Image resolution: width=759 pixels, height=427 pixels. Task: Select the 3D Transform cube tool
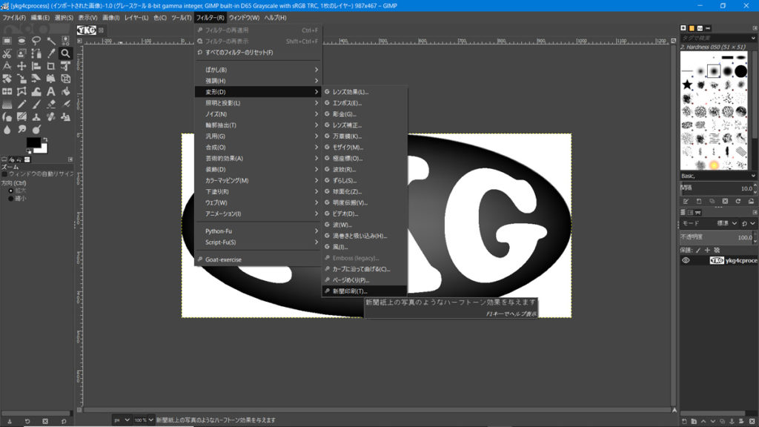[65, 79]
